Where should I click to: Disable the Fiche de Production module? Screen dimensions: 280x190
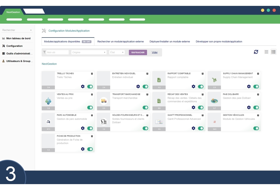90,149
